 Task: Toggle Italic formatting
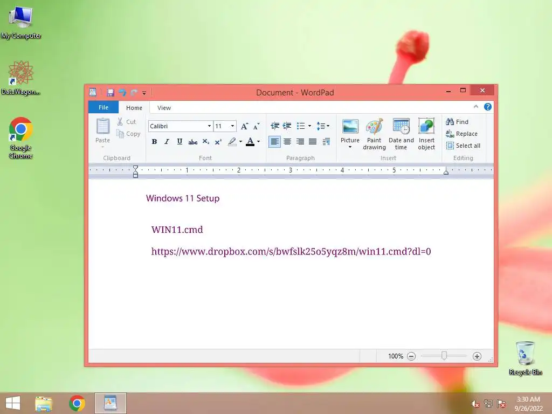(x=167, y=142)
